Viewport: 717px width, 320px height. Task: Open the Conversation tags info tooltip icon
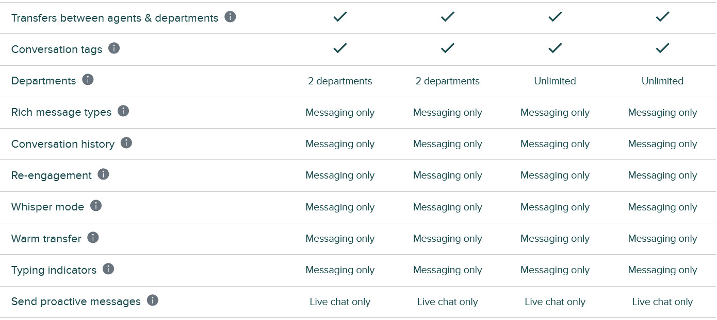[x=114, y=48]
